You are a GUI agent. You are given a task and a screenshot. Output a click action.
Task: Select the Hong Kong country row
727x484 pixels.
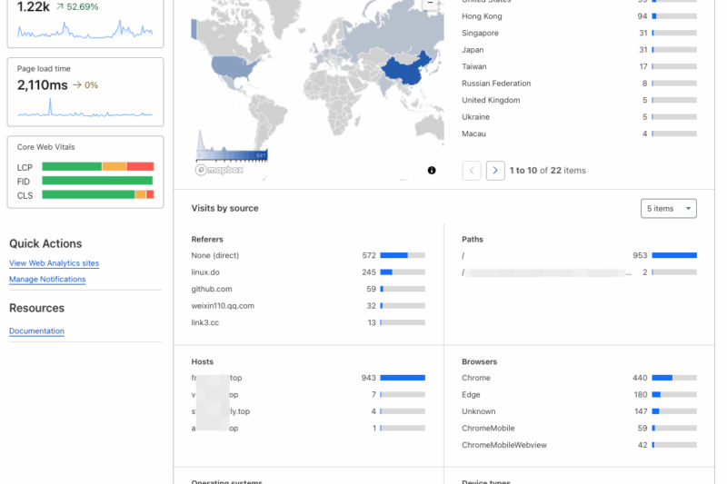point(579,16)
